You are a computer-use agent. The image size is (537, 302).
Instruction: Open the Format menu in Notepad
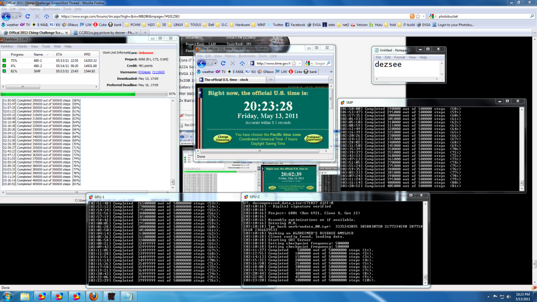tap(399, 57)
